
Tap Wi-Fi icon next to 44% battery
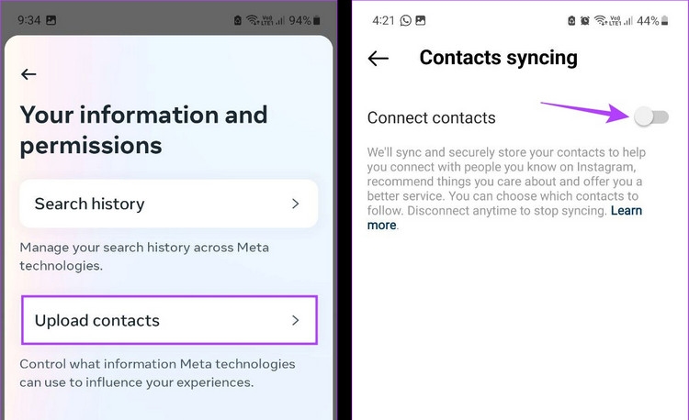tap(603, 19)
